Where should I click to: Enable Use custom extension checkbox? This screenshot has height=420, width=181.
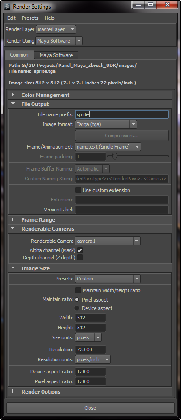[x=78, y=190]
